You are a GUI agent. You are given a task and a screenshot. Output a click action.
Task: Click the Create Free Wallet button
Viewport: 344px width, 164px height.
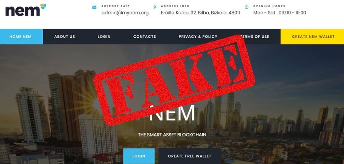(190, 156)
